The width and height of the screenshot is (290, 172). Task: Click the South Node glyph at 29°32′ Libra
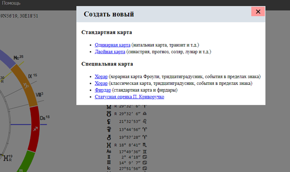(109, 114)
